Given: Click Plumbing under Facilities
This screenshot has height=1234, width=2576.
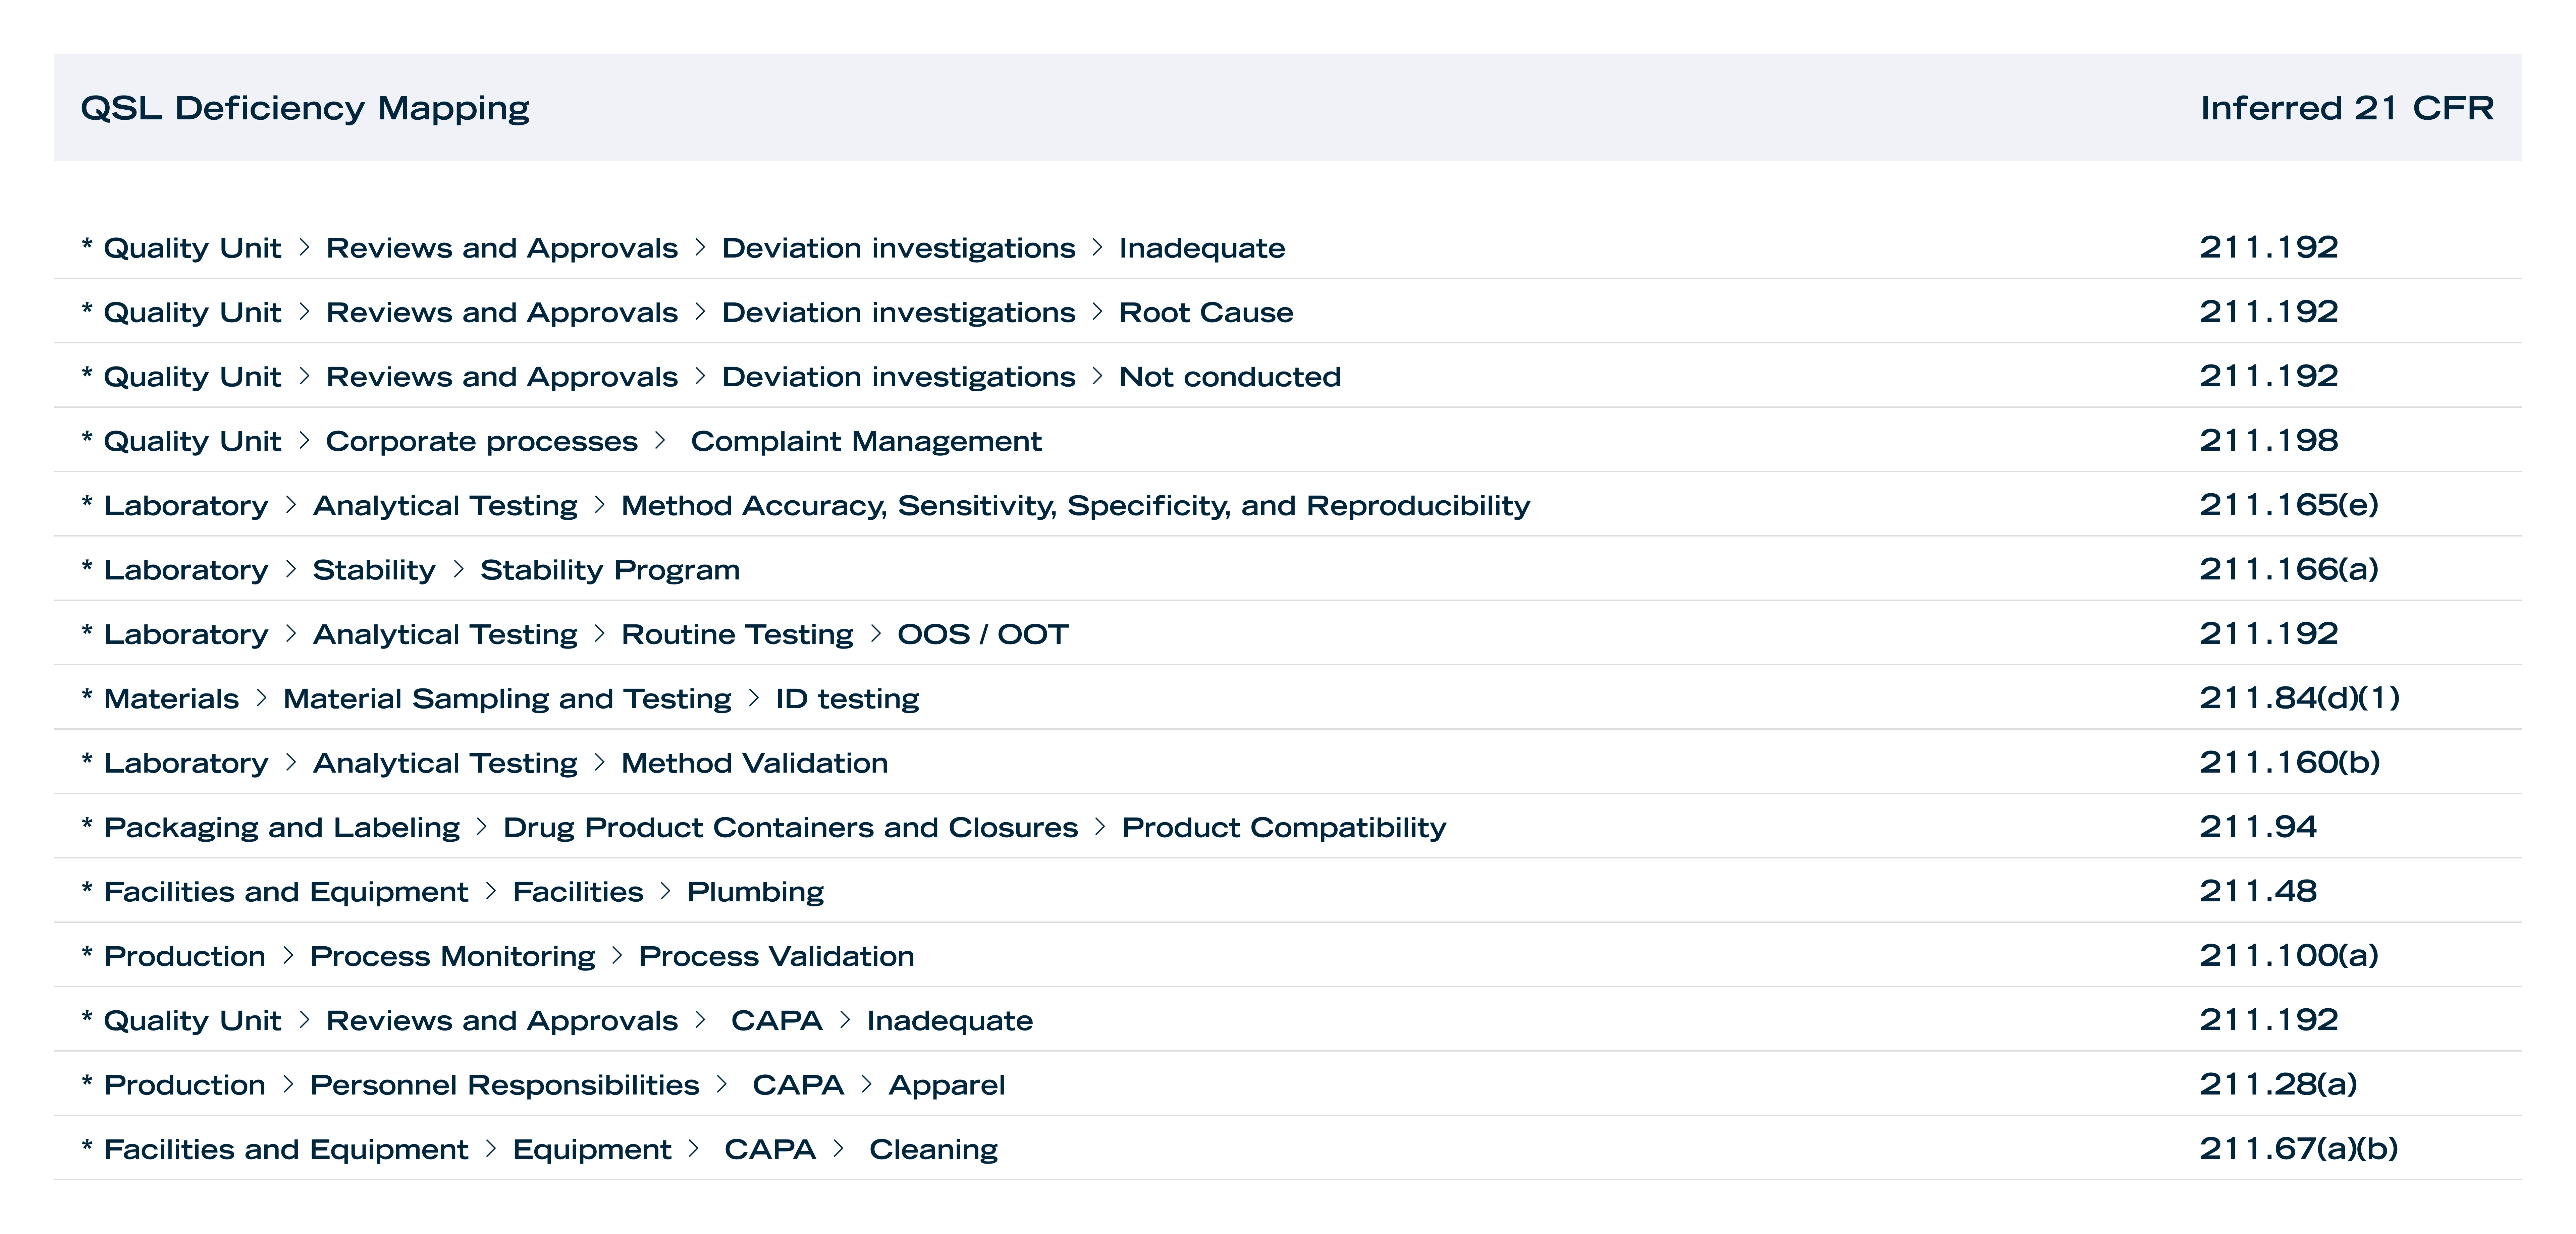Looking at the screenshot, I should tap(755, 892).
